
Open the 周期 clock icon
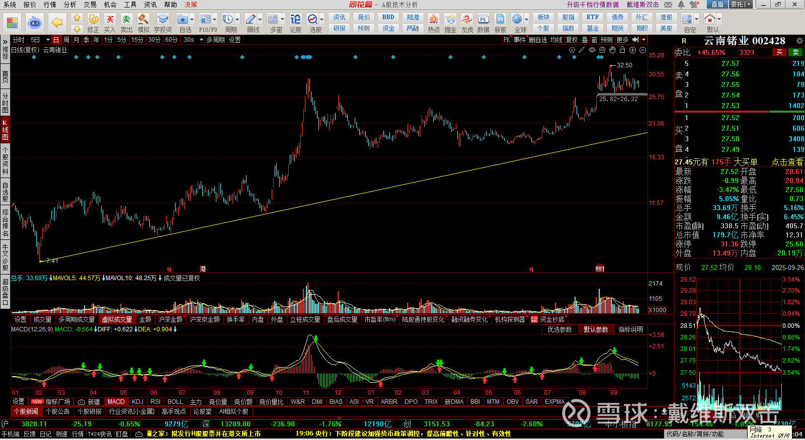tap(227, 19)
